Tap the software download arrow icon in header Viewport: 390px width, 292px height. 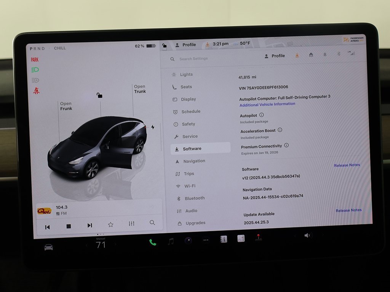297,56
